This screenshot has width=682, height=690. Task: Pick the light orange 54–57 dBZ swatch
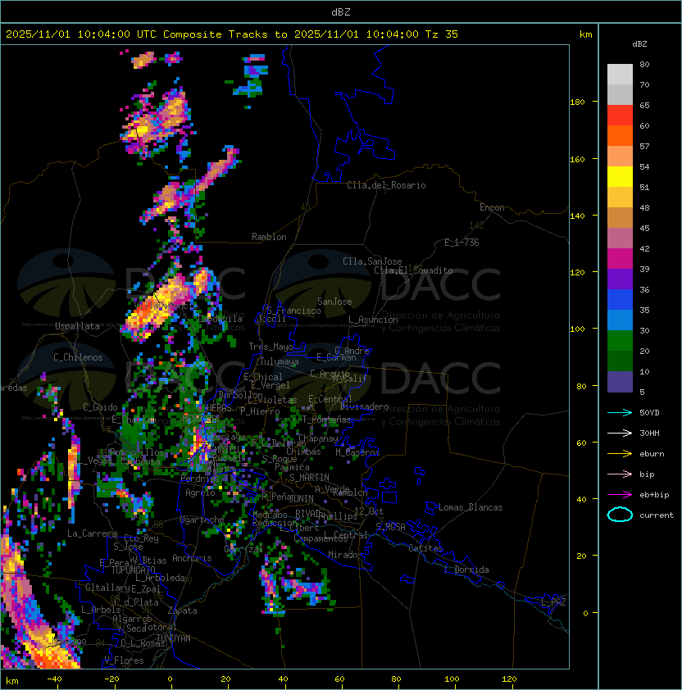pyautogui.click(x=620, y=156)
